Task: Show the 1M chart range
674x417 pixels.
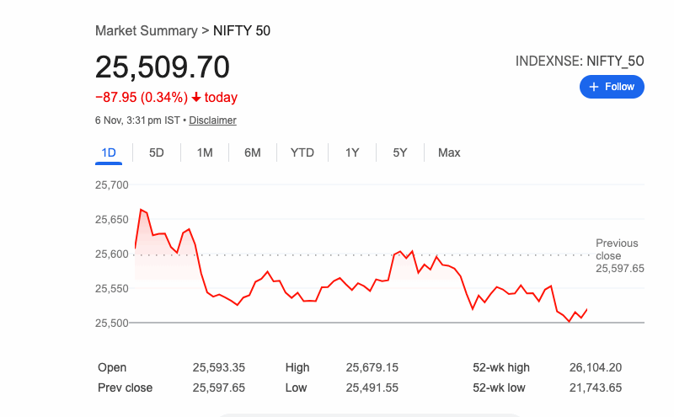Action: (205, 152)
